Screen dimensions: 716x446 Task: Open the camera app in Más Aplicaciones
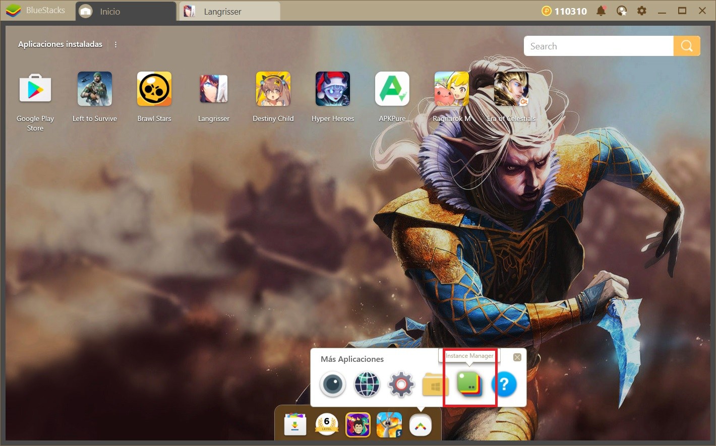pyautogui.click(x=333, y=385)
